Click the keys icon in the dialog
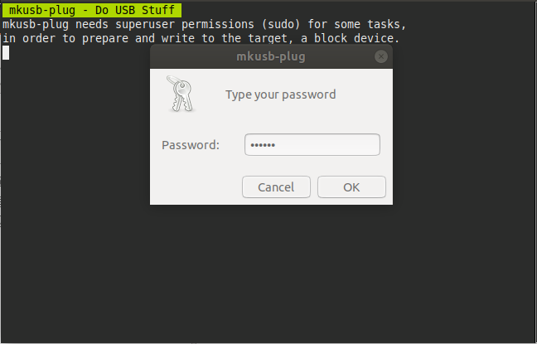 (179, 93)
